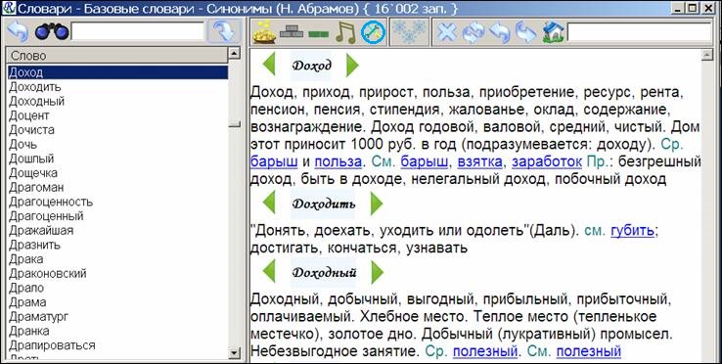The image size is (722, 364).
Task: Click the word list scrollbar thumb
Action: tap(235, 124)
